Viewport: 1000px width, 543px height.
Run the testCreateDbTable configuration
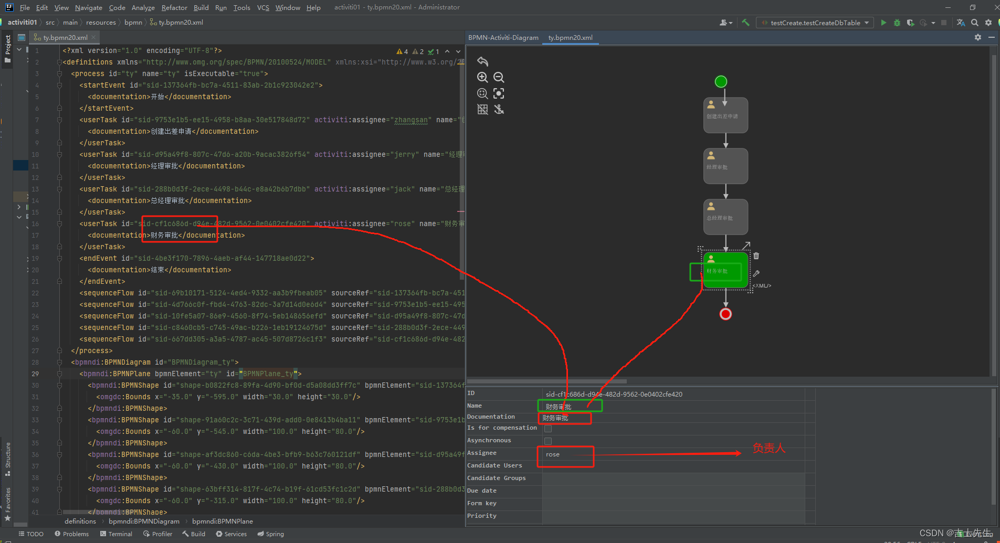tap(883, 23)
